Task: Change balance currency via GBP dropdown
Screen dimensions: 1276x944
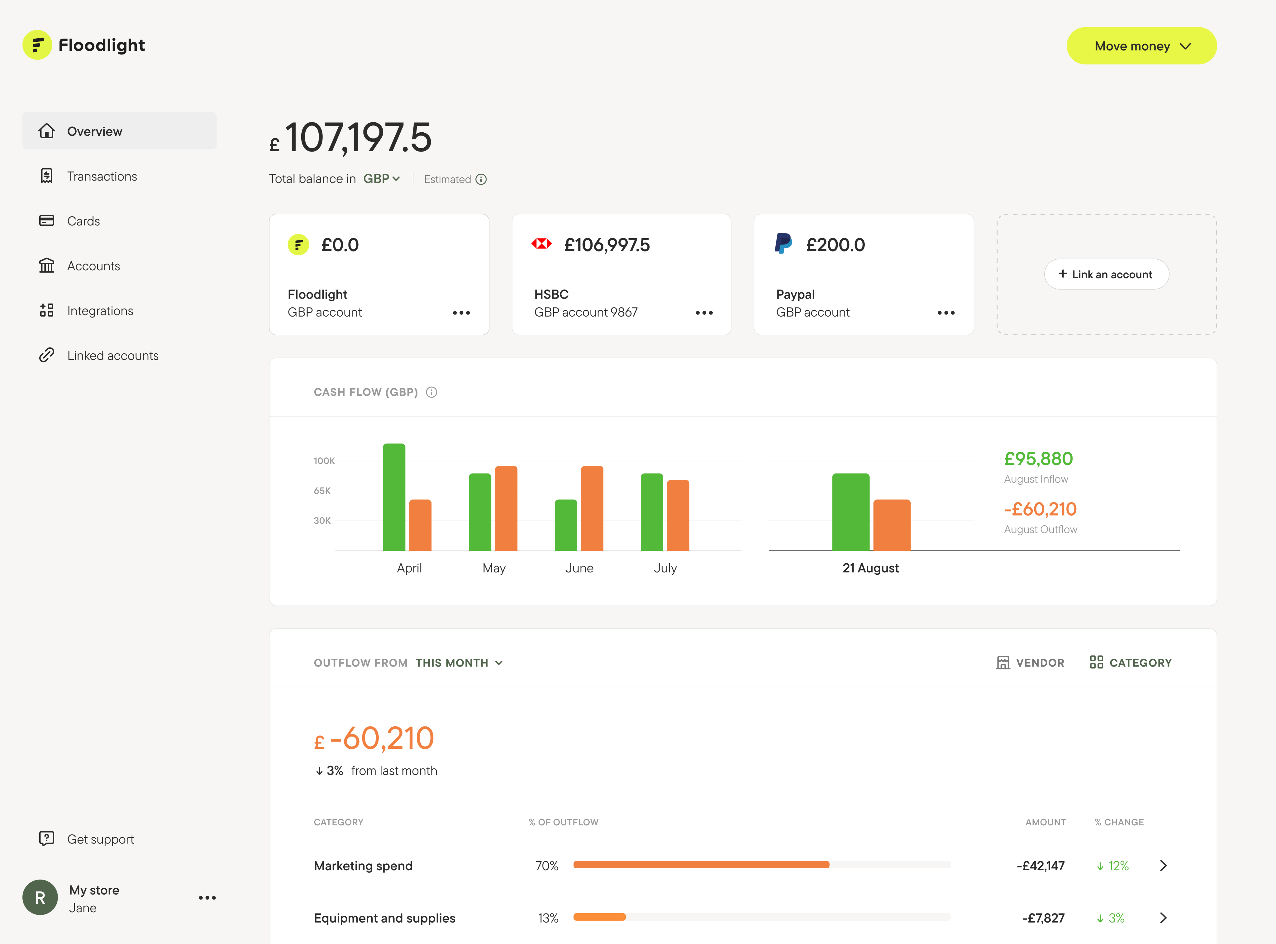Action: click(x=382, y=179)
